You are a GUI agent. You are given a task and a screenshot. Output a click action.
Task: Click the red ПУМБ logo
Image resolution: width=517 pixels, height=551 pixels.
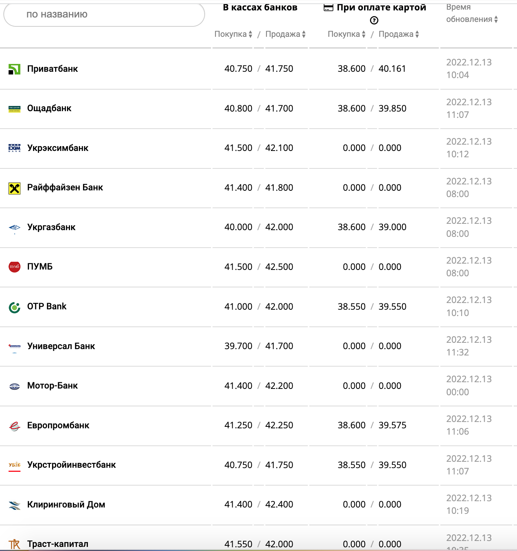pos(15,267)
